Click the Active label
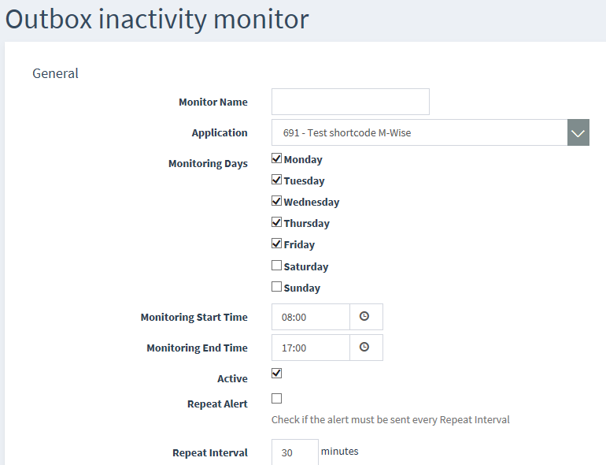The height and width of the screenshot is (465, 606). coord(232,378)
